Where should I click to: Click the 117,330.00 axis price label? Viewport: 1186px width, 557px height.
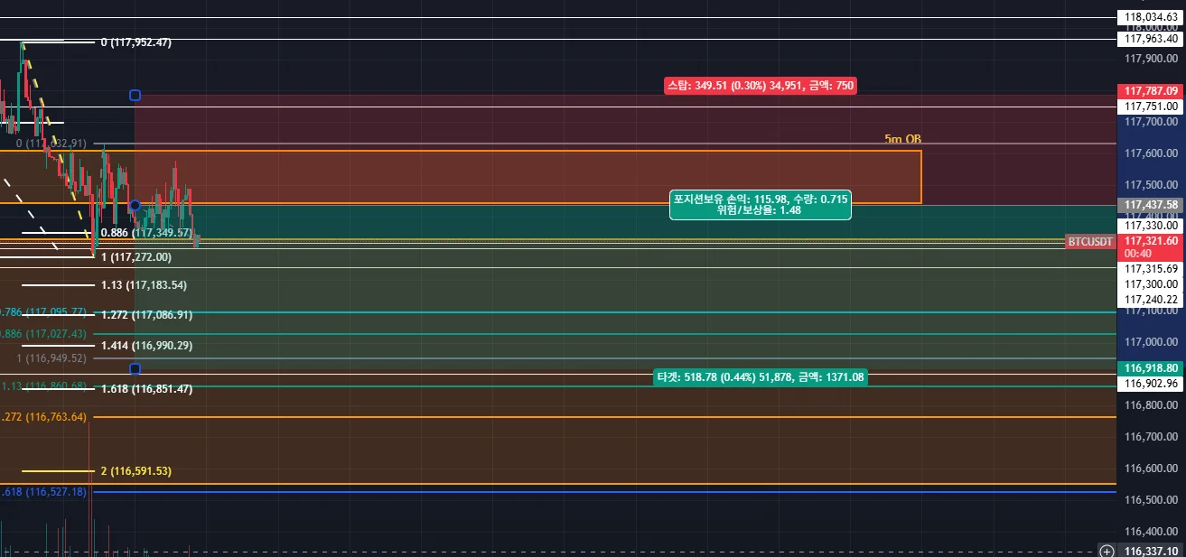point(1152,226)
